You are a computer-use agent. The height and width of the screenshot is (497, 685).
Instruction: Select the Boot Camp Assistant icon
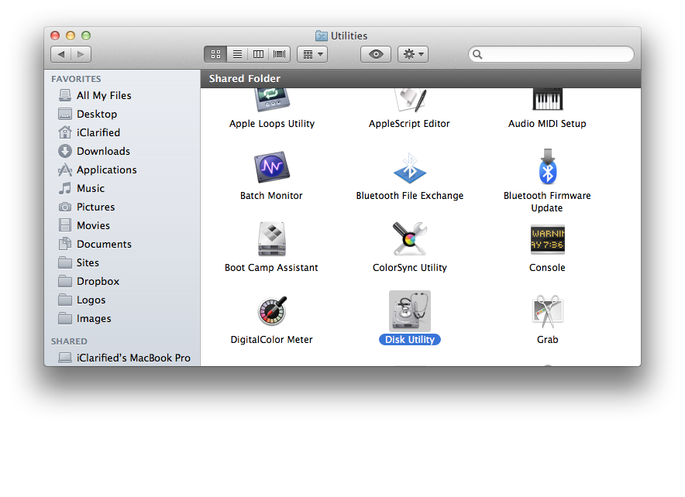point(271,239)
